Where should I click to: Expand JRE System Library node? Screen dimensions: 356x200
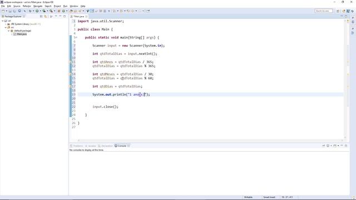click(6, 24)
